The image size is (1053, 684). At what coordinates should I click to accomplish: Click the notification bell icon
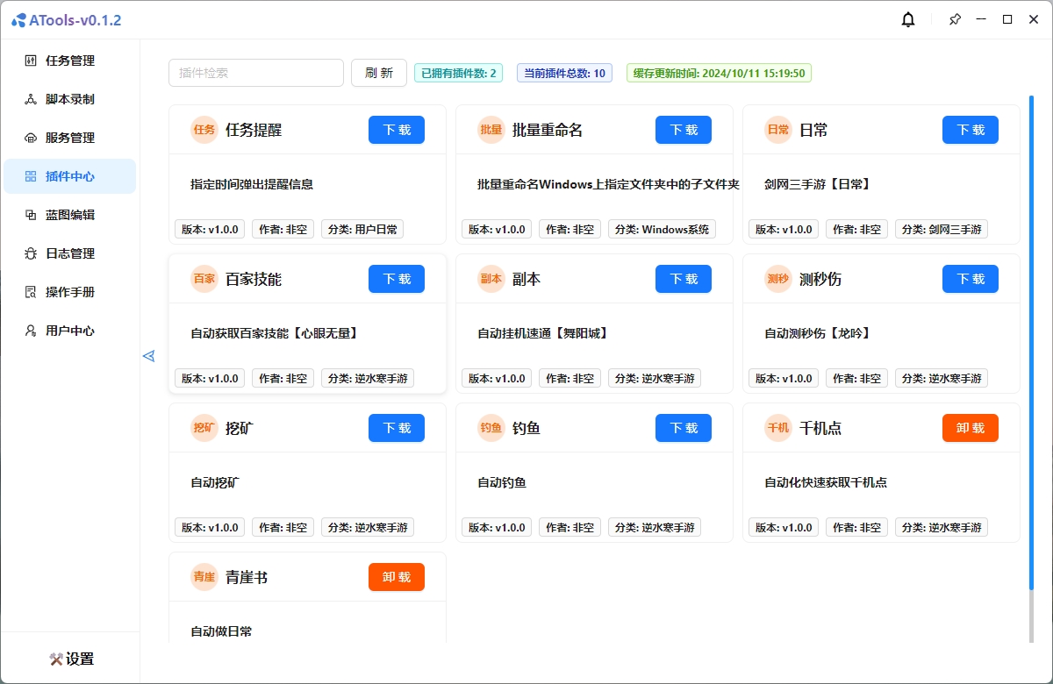pyautogui.click(x=908, y=20)
